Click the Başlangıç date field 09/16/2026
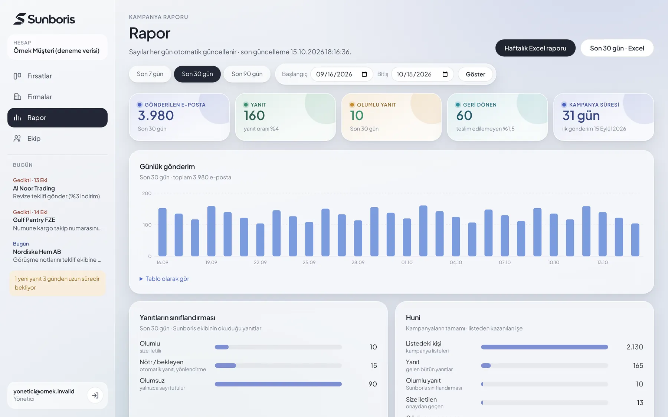Image resolution: width=668 pixels, height=417 pixels. 341,74
